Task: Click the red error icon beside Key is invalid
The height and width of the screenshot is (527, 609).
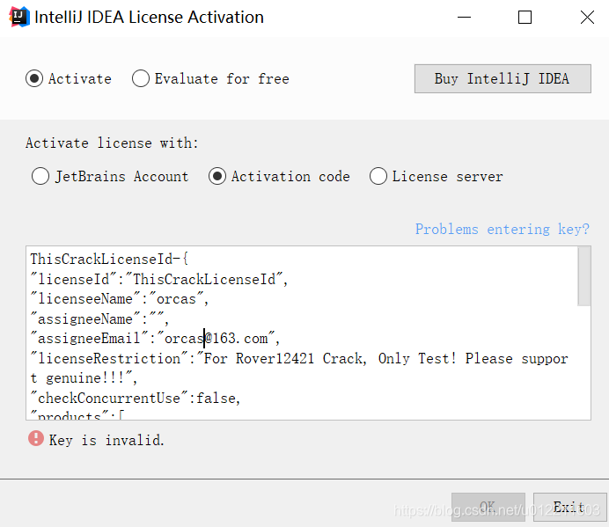Action: pyautogui.click(x=36, y=438)
